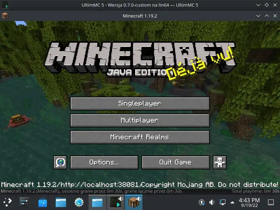Image resolution: width=280 pixels, height=210 pixels.
Task: Open Minecraft Realms
Action: coord(140,137)
